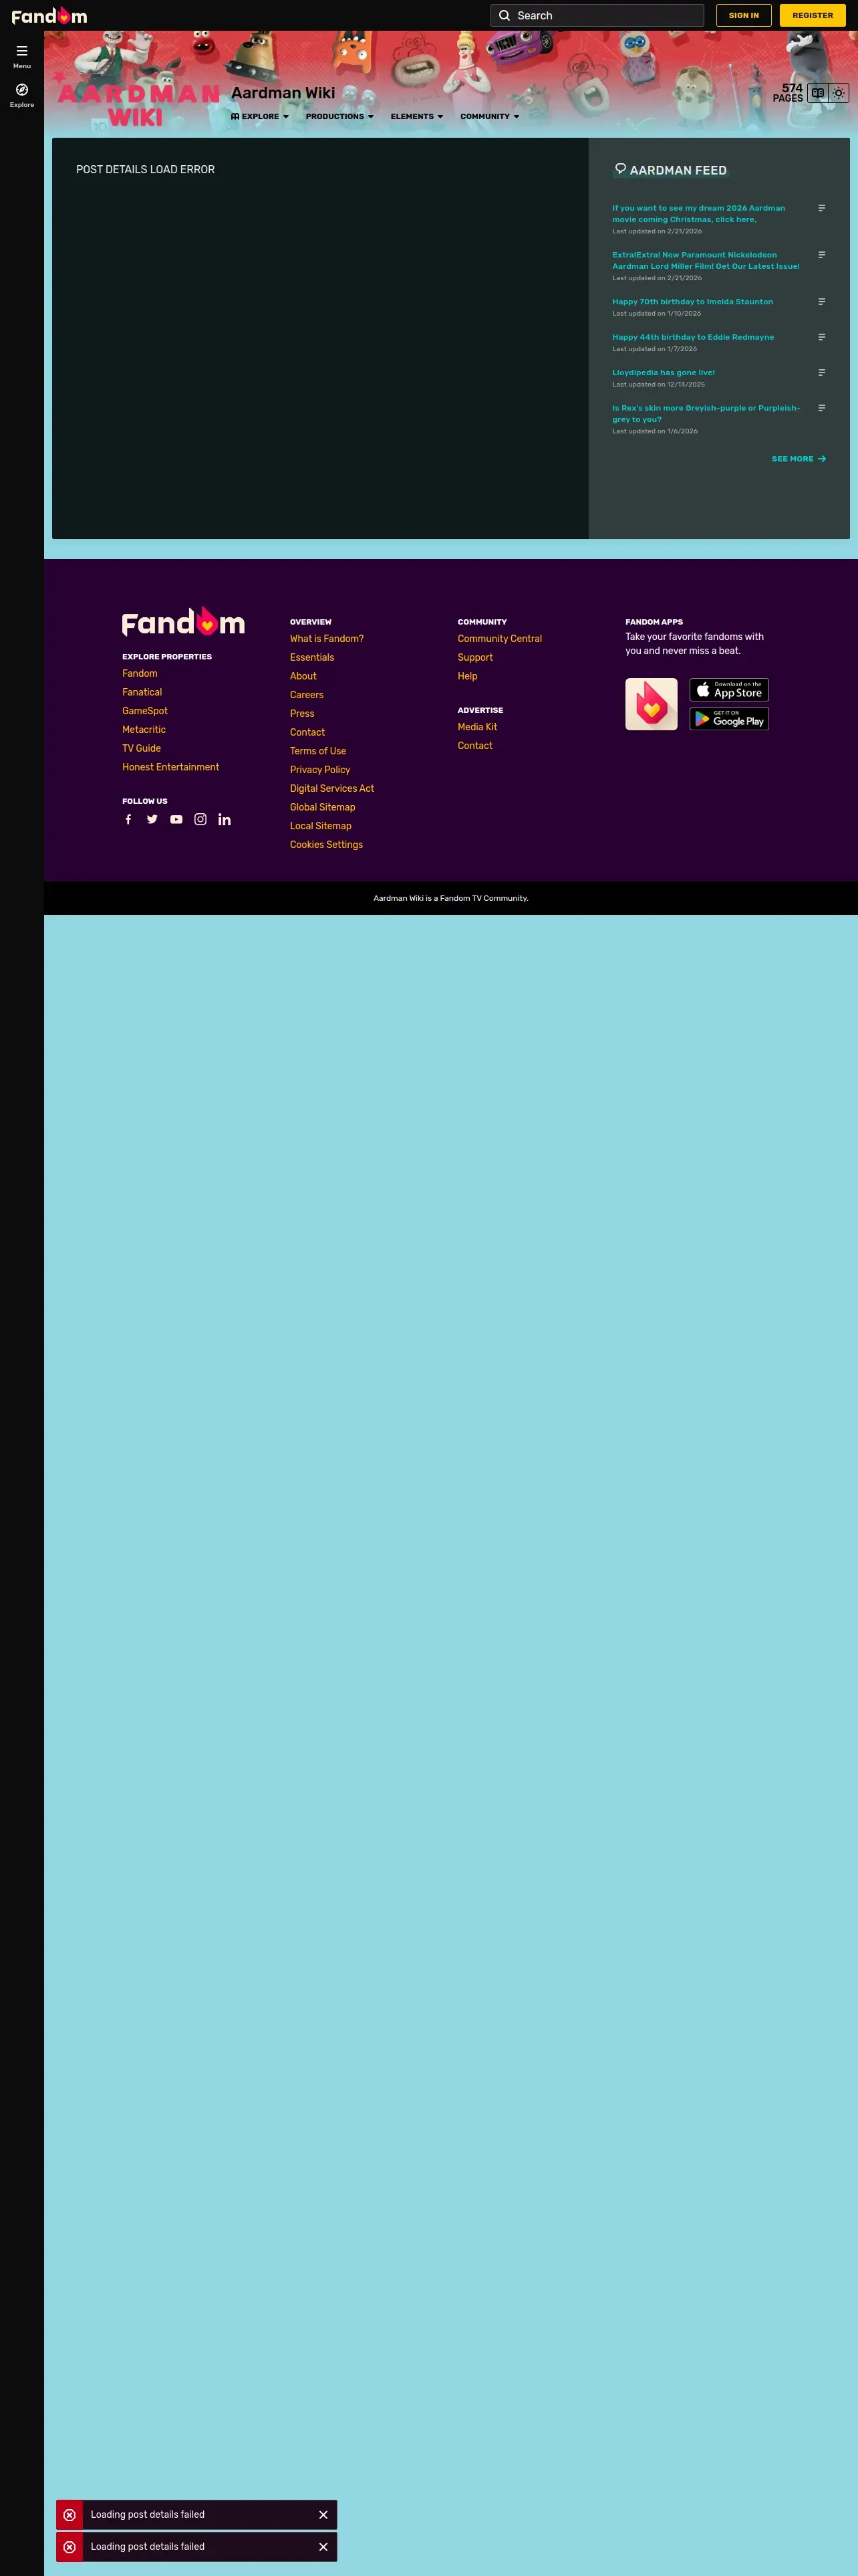
Task: Open the Honest Entertainment property link
Action: [171, 768]
